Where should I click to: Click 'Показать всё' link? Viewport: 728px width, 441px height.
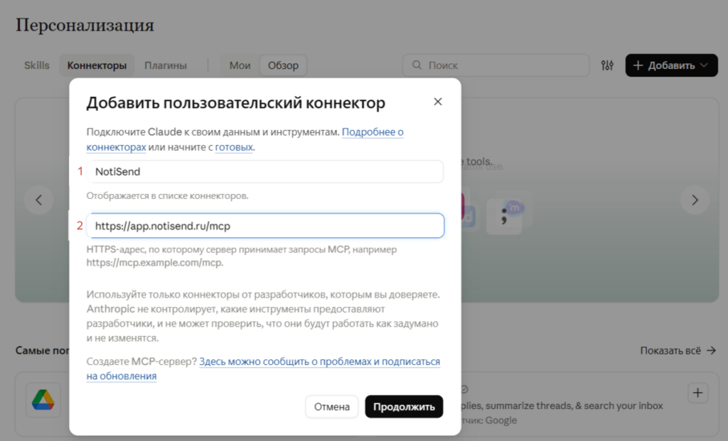click(678, 351)
